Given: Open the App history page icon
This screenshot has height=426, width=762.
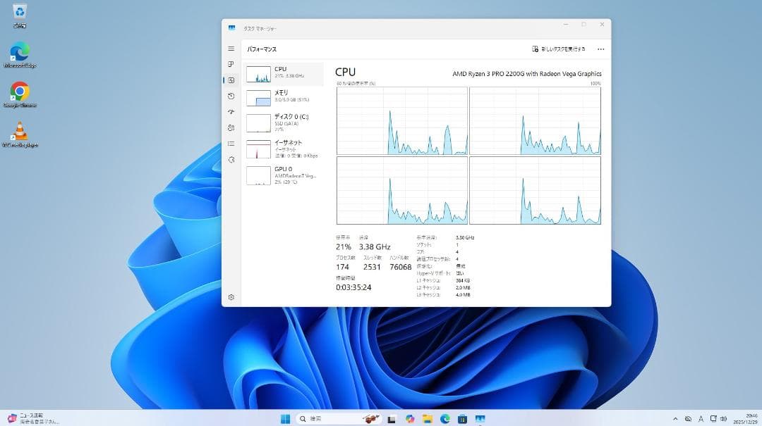Looking at the screenshot, I should [x=231, y=96].
